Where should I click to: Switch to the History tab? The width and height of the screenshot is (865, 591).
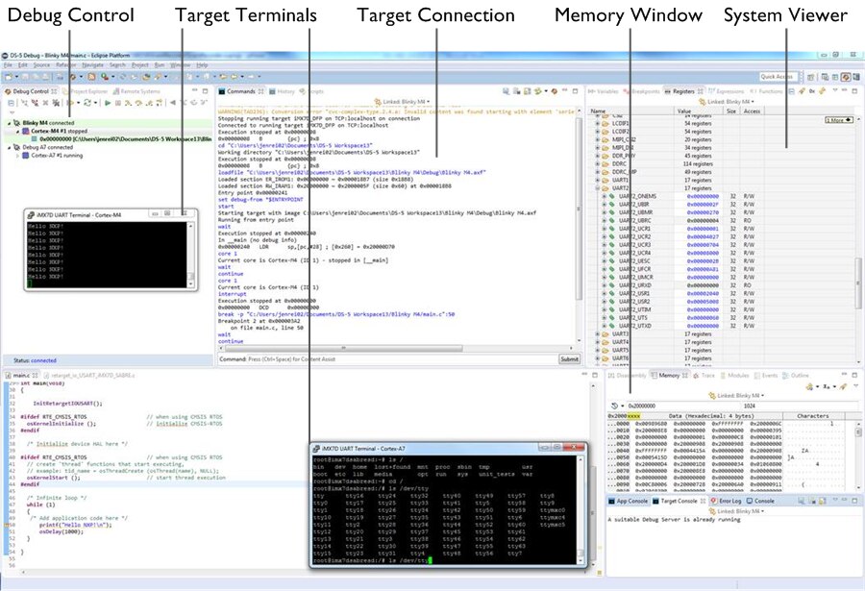(x=282, y=91)
